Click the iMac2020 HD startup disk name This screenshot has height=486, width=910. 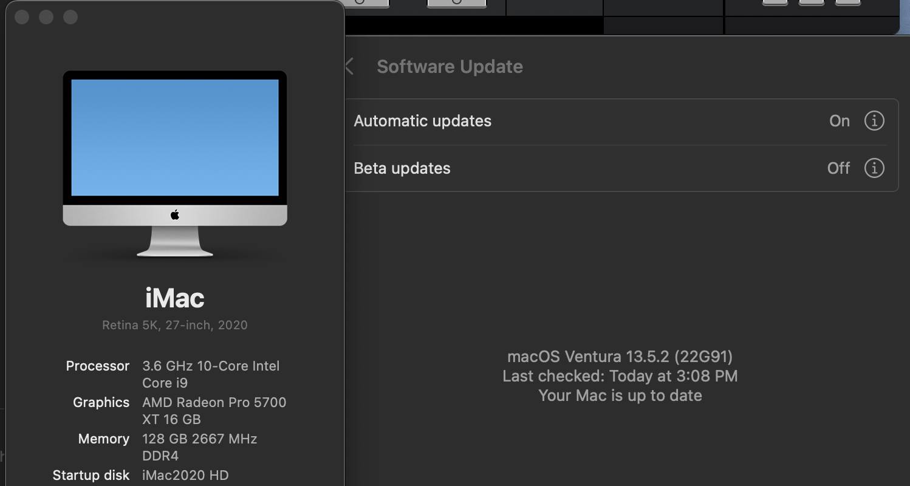click(185, 475)
